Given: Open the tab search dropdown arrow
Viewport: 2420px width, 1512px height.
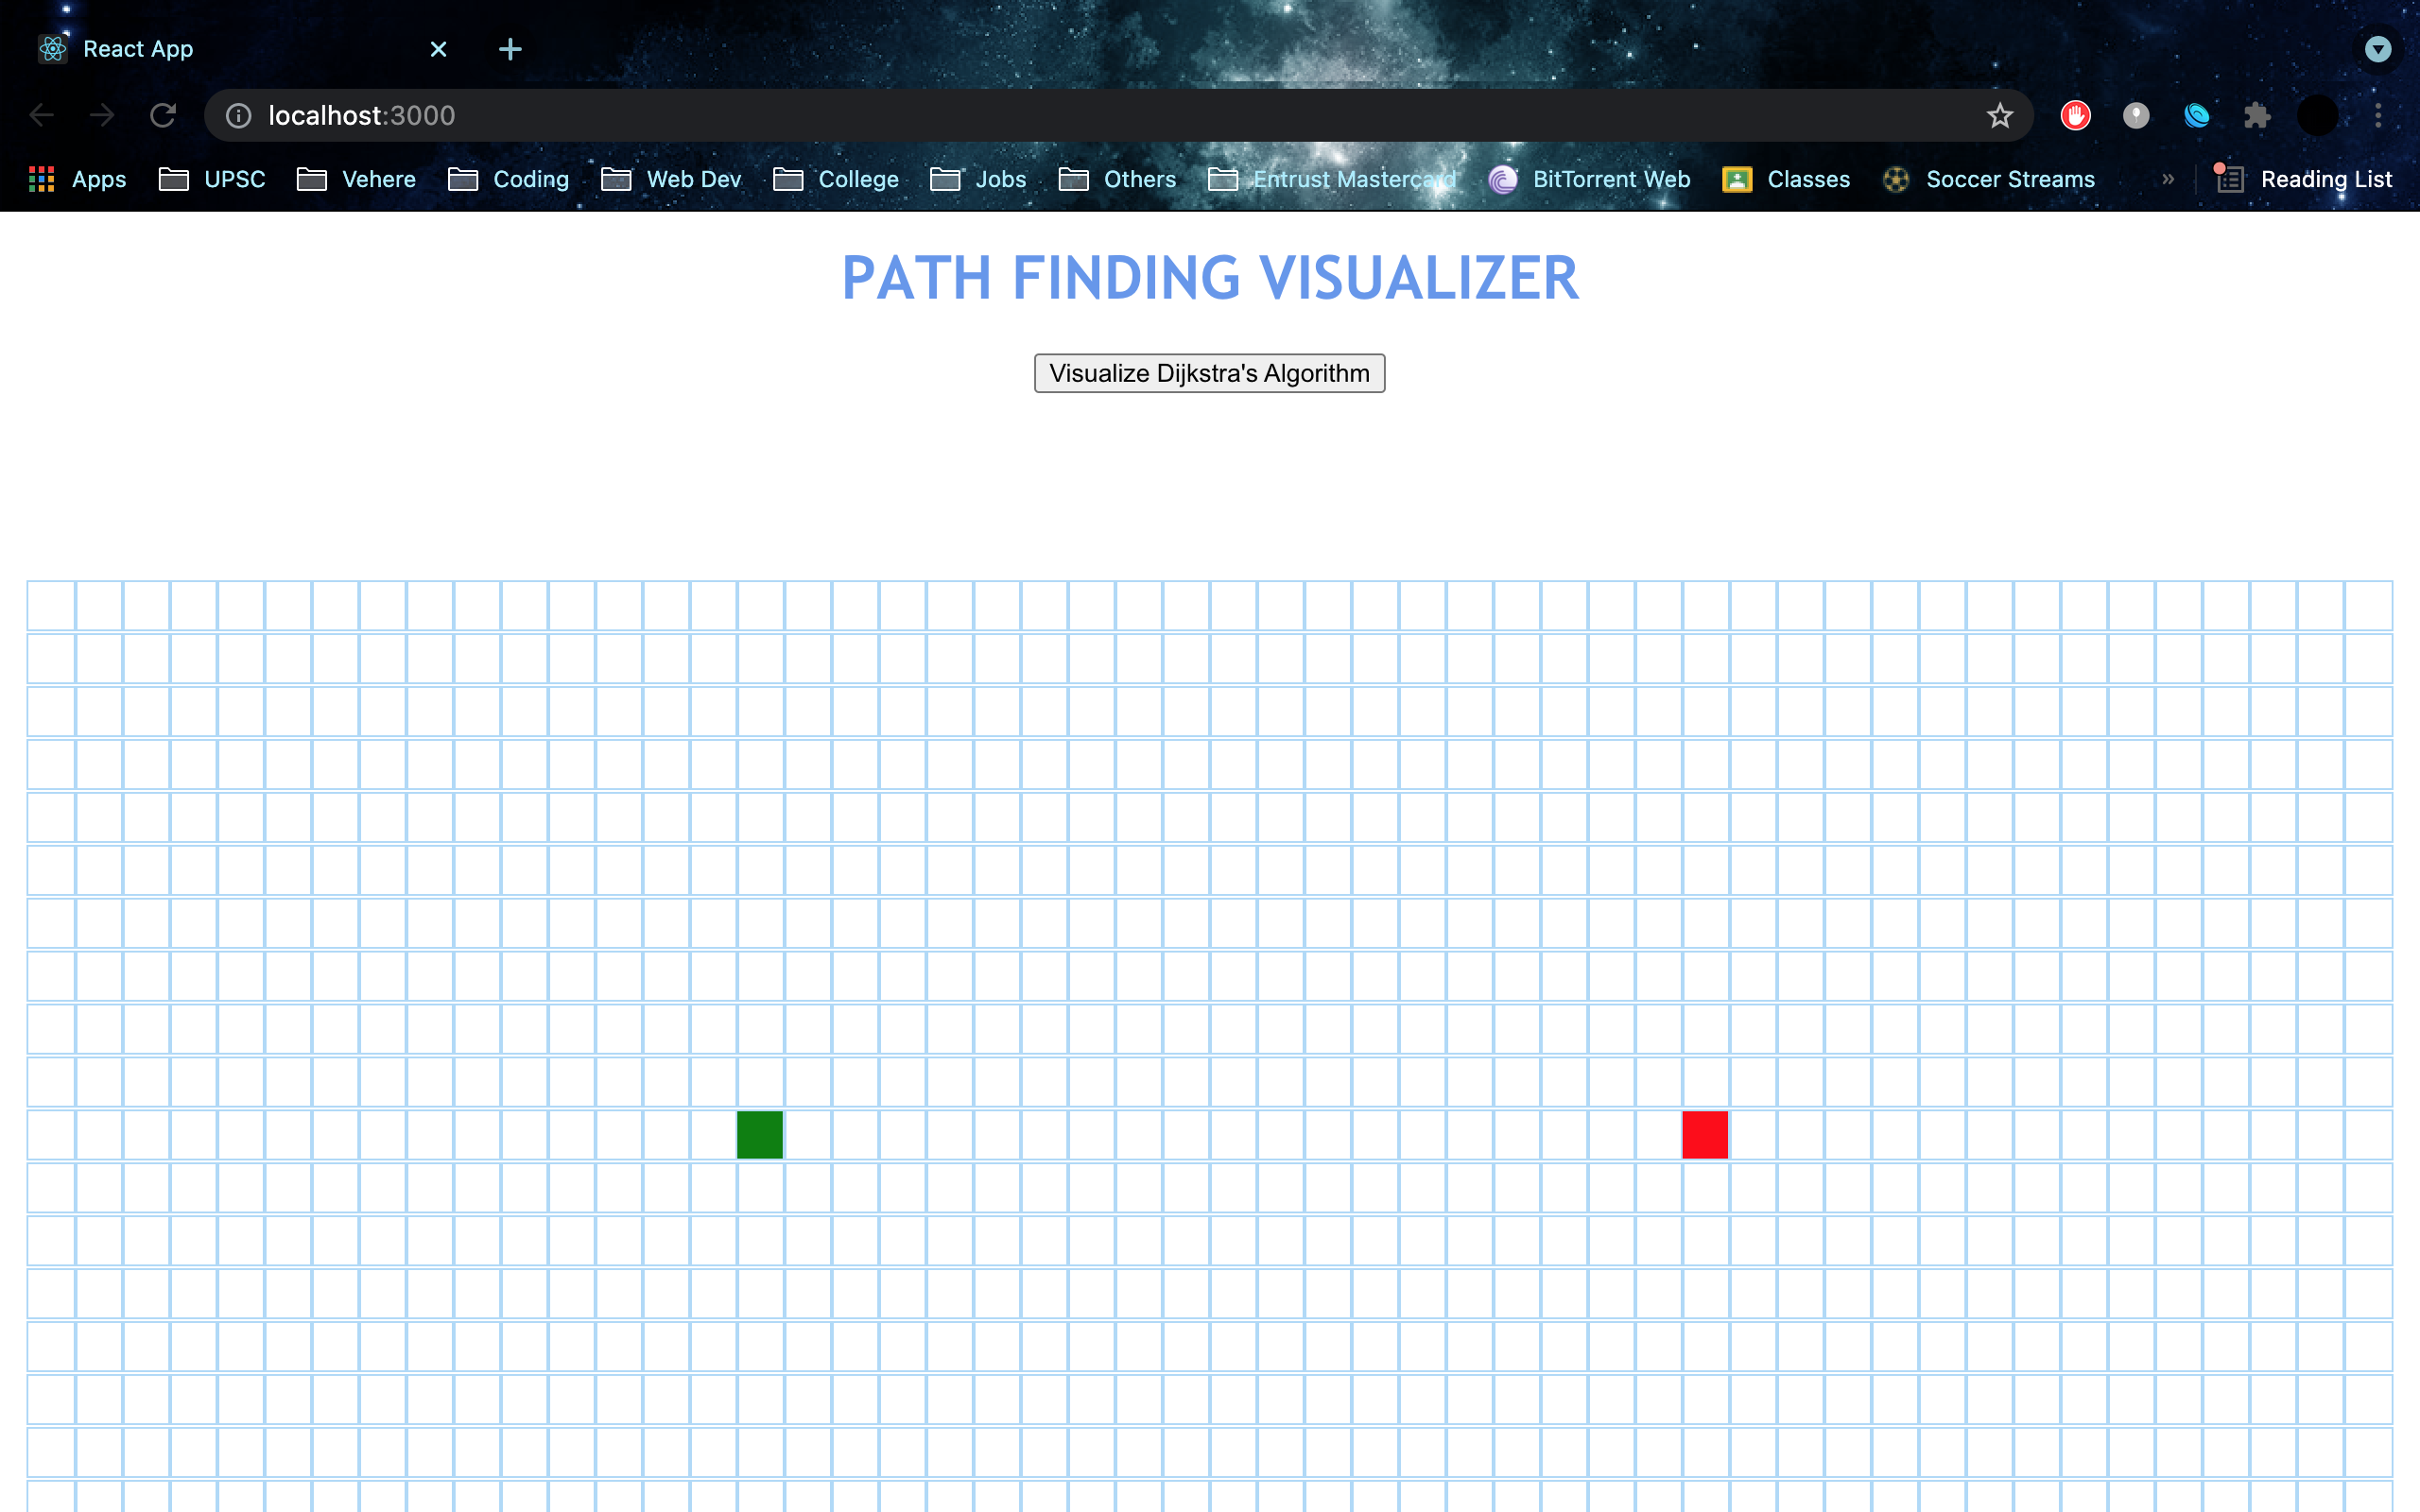Looking at the screenshot, I should tap(2378, 48).
